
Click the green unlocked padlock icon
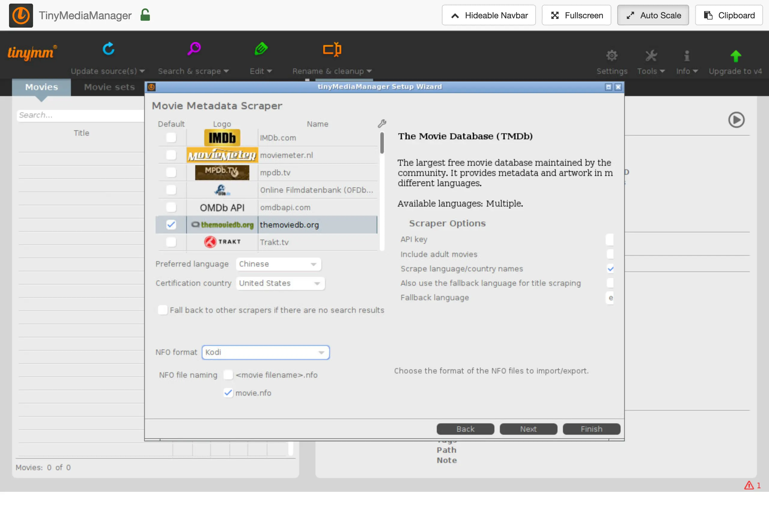[145, 15]
